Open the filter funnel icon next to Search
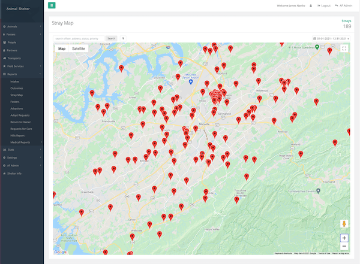 123,38
